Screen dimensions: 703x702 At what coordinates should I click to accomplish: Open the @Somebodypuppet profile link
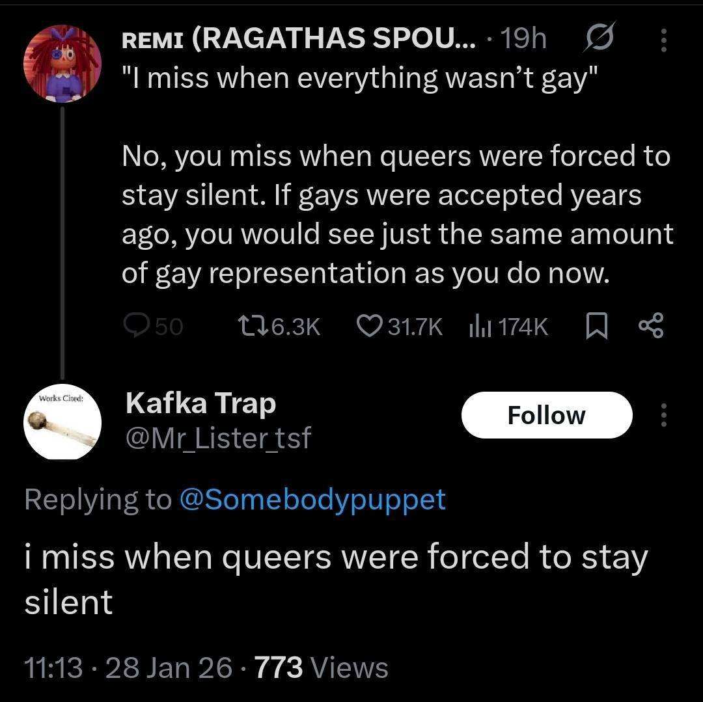click(x=311, y=499)
